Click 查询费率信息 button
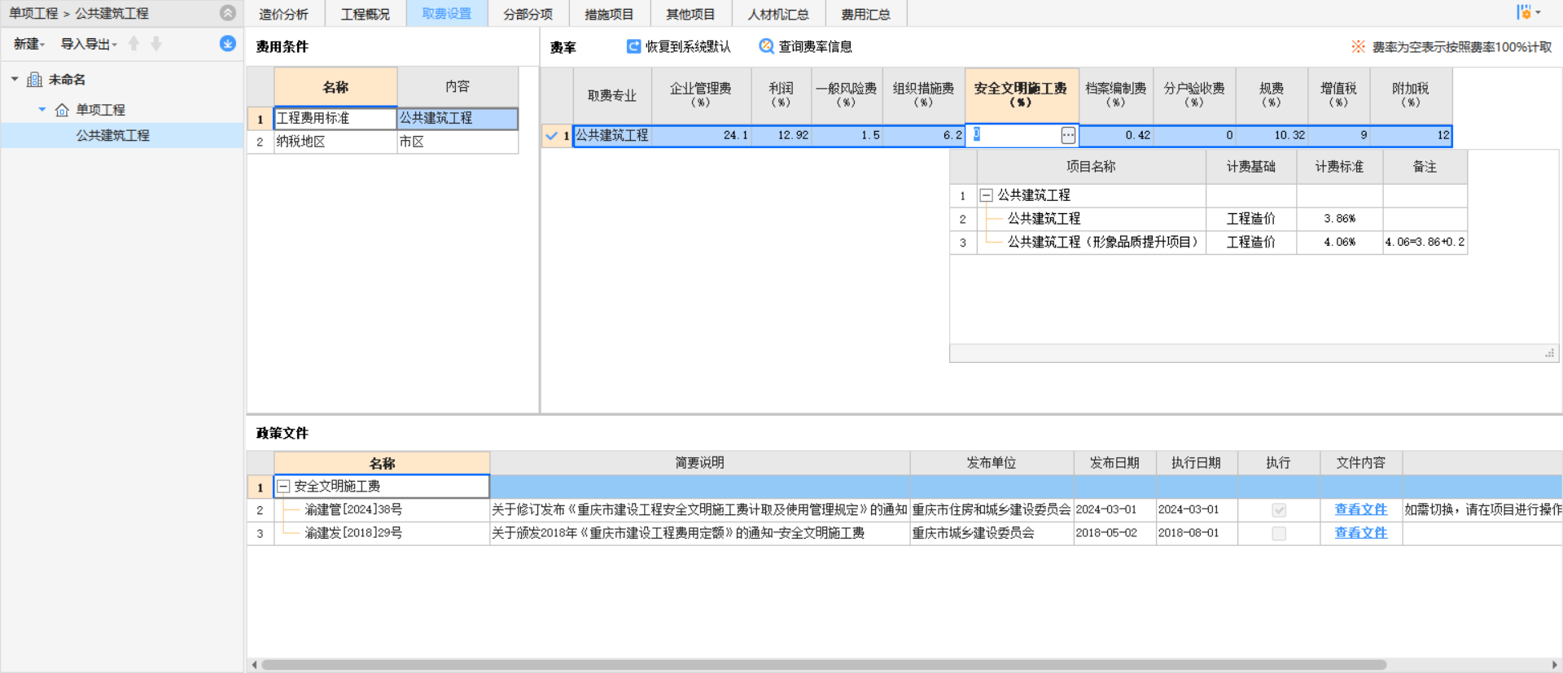Viewport: 1563px width, 673px height. 806,46
